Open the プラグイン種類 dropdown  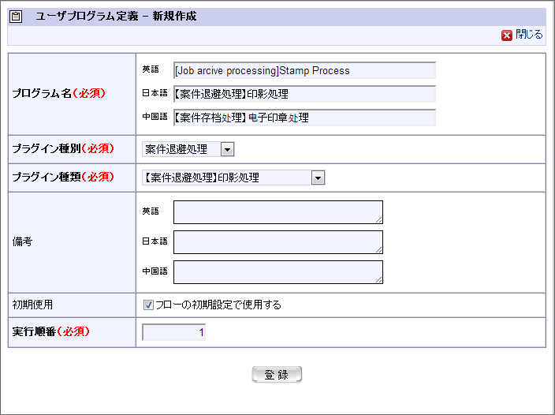[x=233, y=178]
